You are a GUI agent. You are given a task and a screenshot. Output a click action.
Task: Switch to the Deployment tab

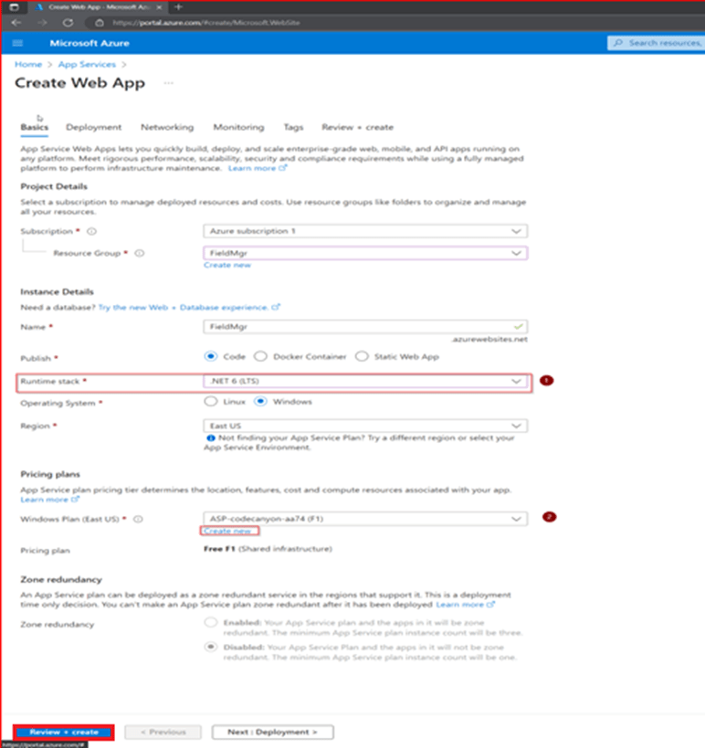pos(93,127)
